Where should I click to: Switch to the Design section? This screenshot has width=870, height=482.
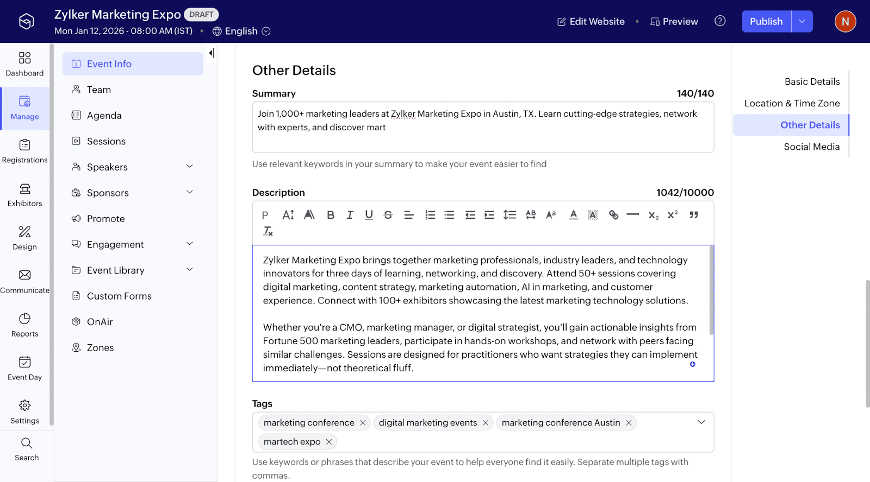tap(24, 238)
